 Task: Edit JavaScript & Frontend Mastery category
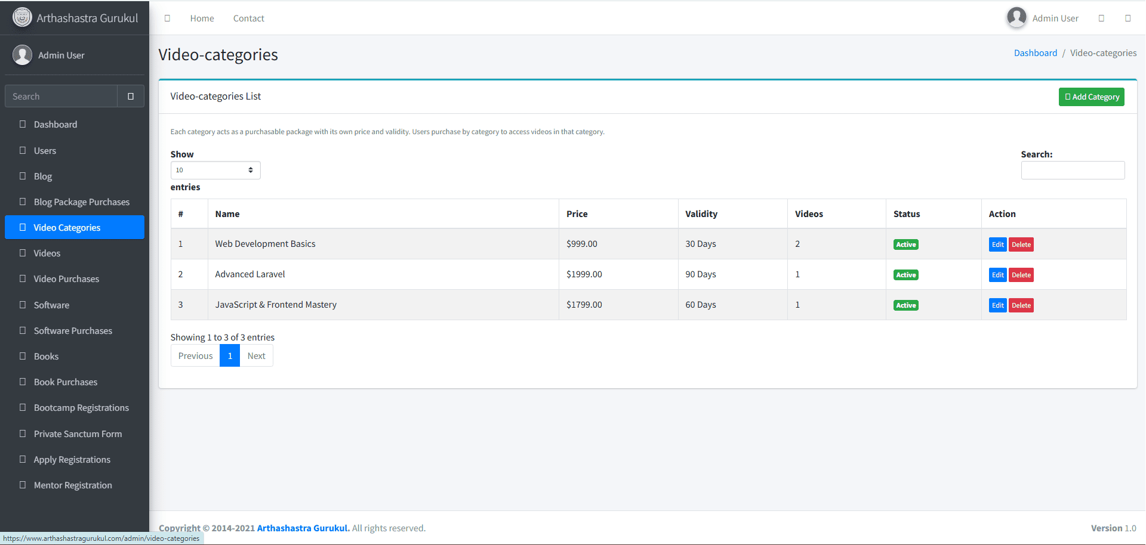pos(997,305)
